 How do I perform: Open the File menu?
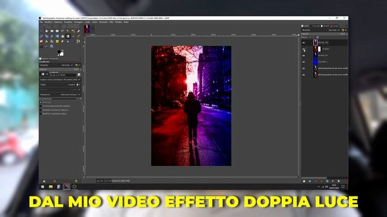click(x=41, y=22)
